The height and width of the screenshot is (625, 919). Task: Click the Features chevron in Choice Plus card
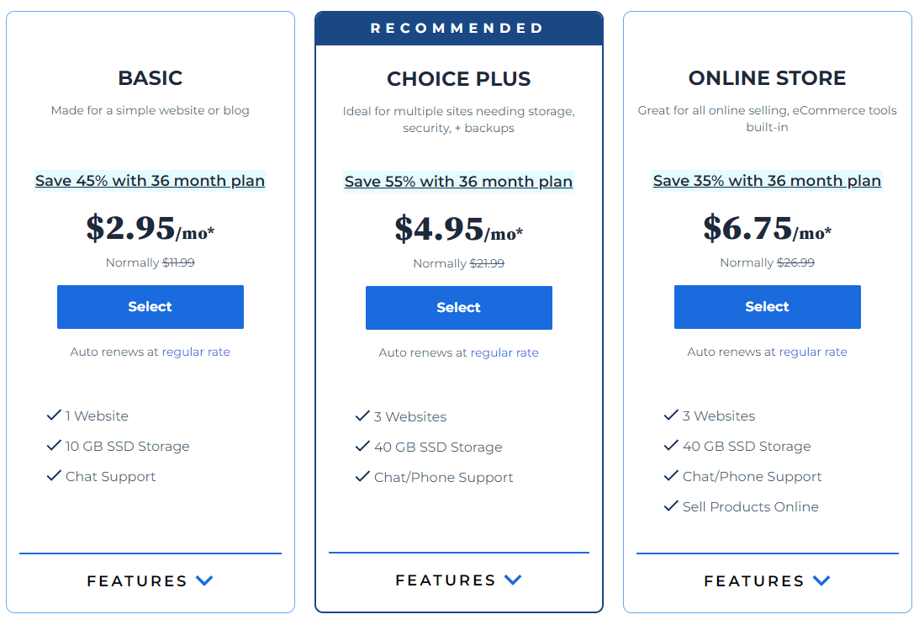point(513,580)
